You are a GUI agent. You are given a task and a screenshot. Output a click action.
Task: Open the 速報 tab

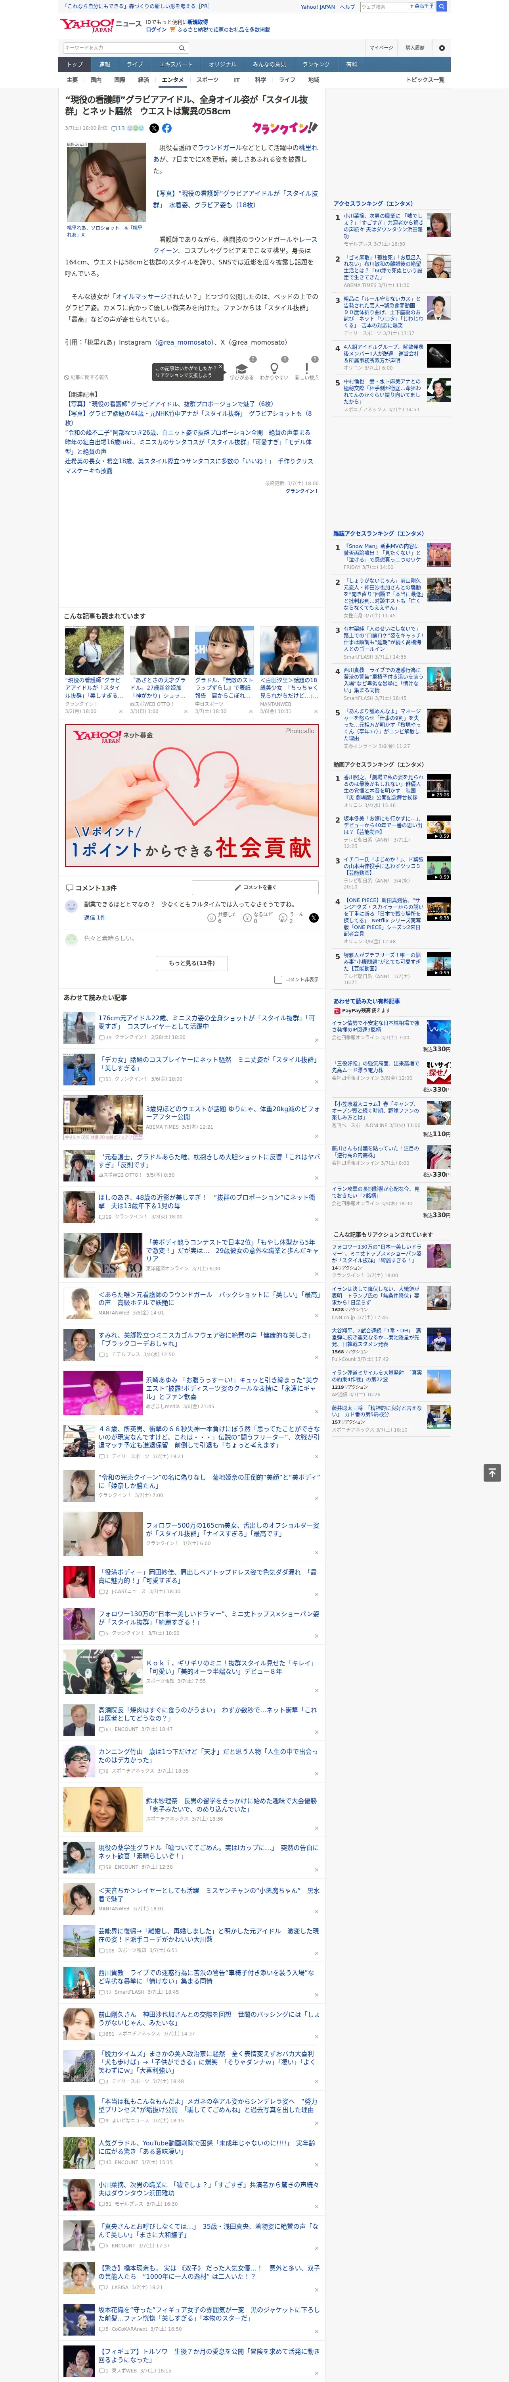(x=104, y=65)
